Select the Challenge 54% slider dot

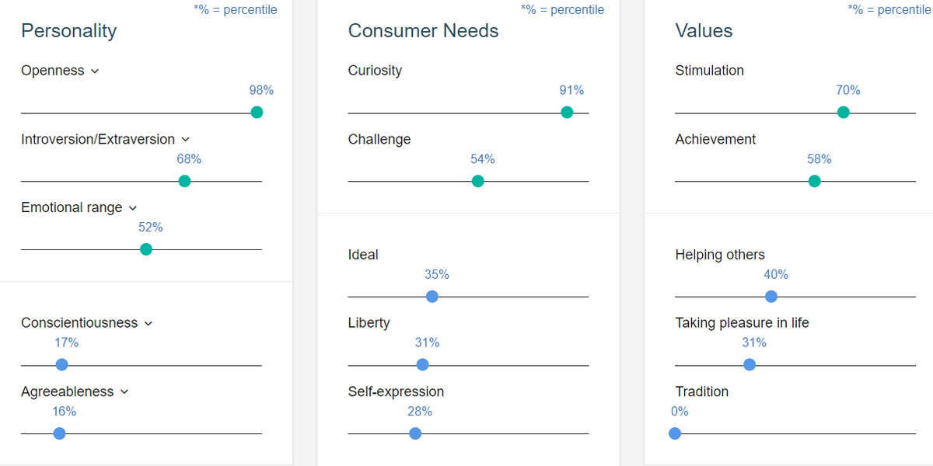click(x=478, y=181)
